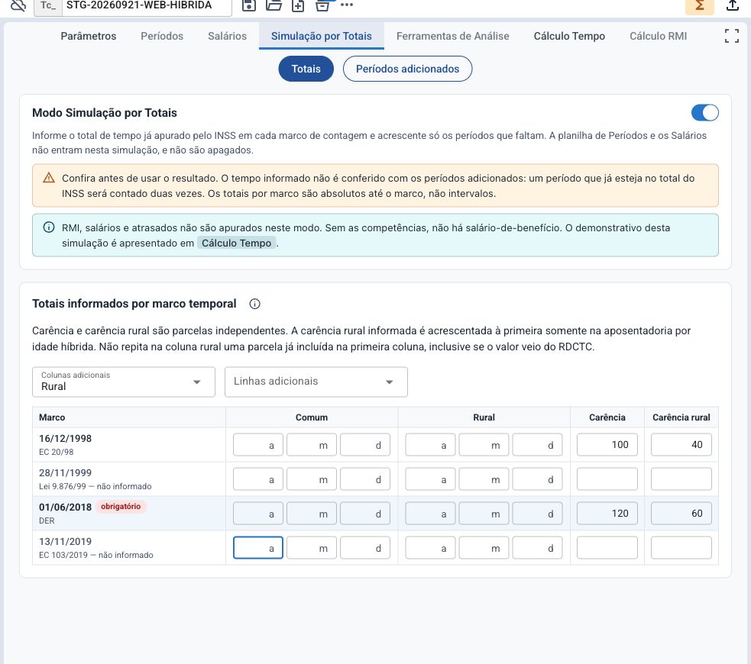The width and height of the screenshot is (751, 664).
Task: Open the three-dots more options menu
Action: (x=347, y=5)
